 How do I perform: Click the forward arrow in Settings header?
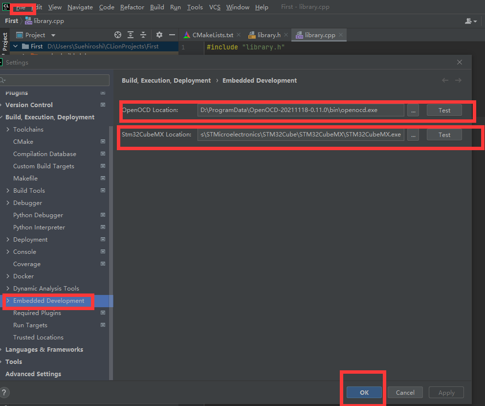click(x=458, y=80)
